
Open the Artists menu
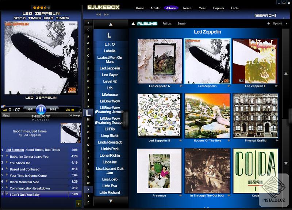coord(155,8)
